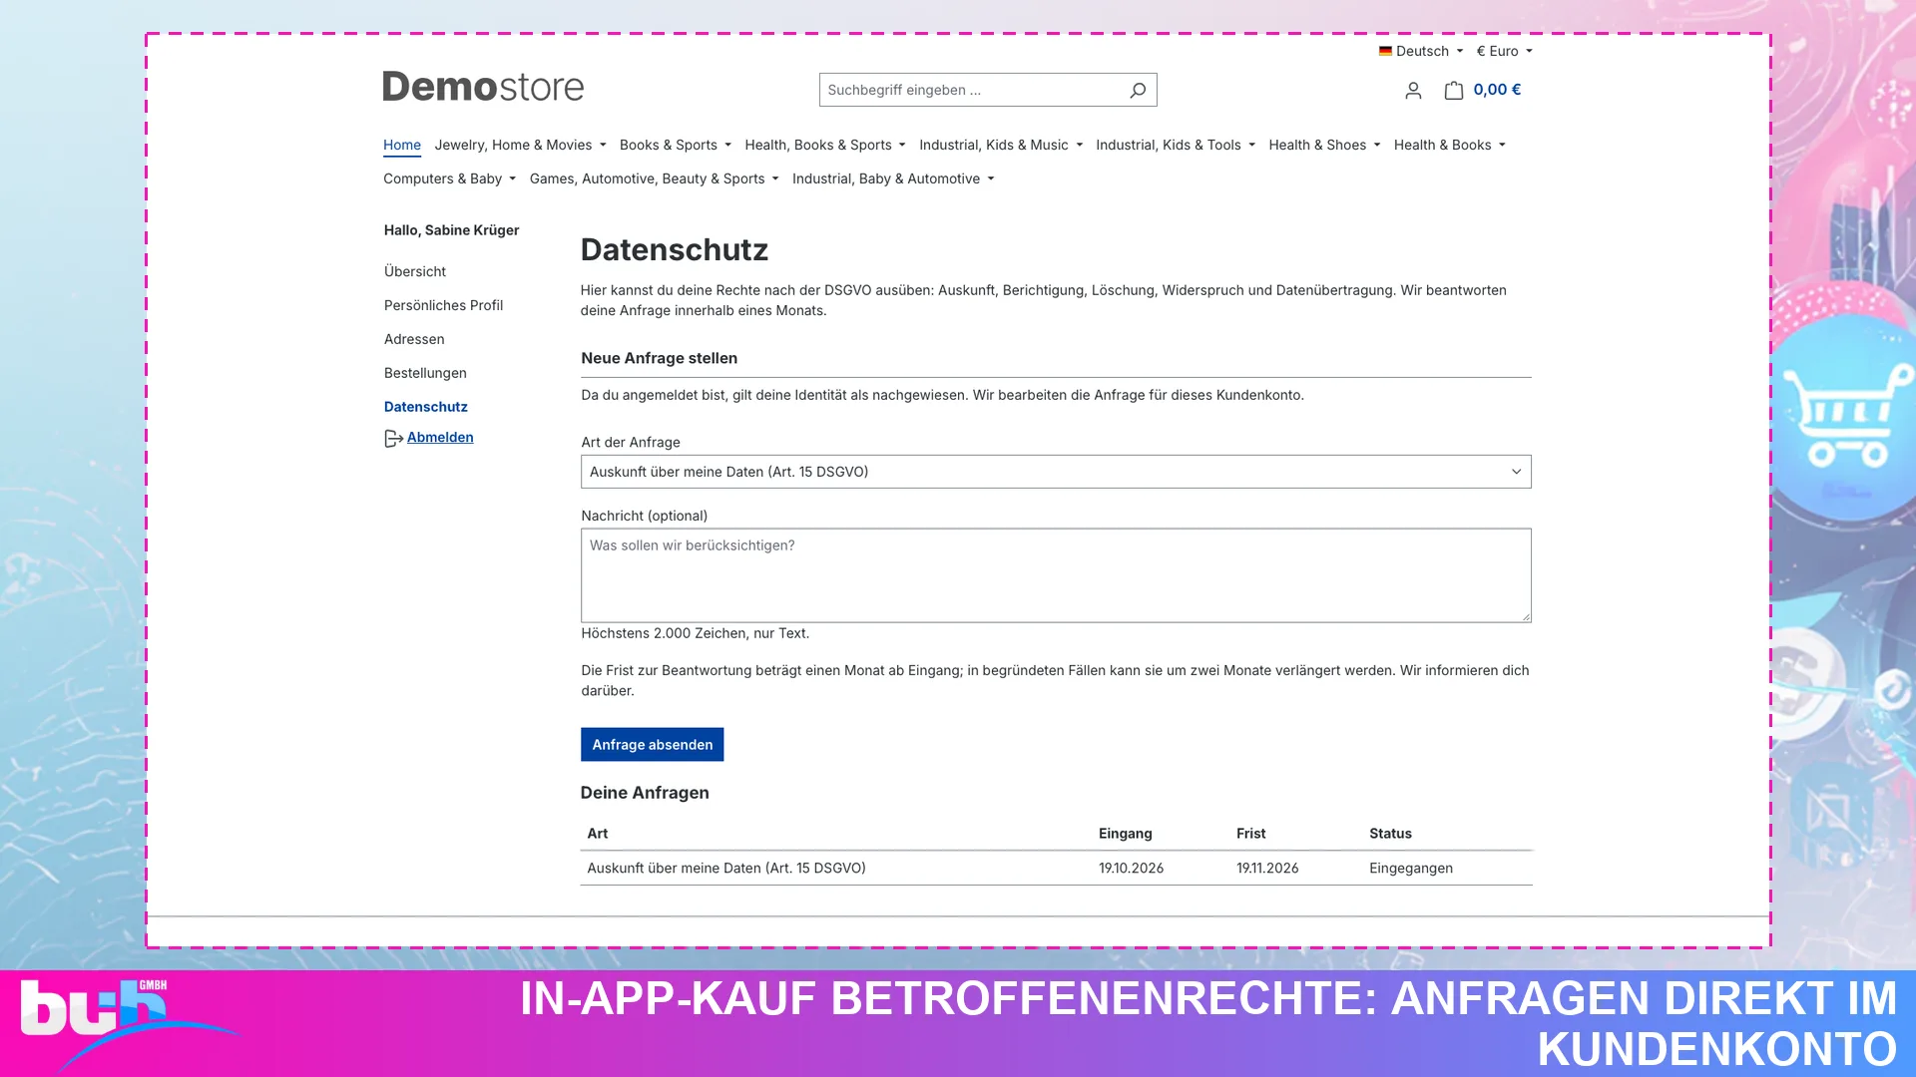Open the Deutsch language dropdown
Viewport: 1916px width, 1077px height.
(1421, 51)
